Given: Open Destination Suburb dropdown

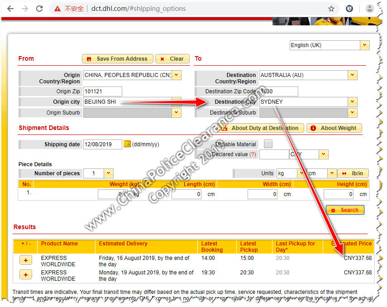Looking at the screenshot, I should (353, 113).
